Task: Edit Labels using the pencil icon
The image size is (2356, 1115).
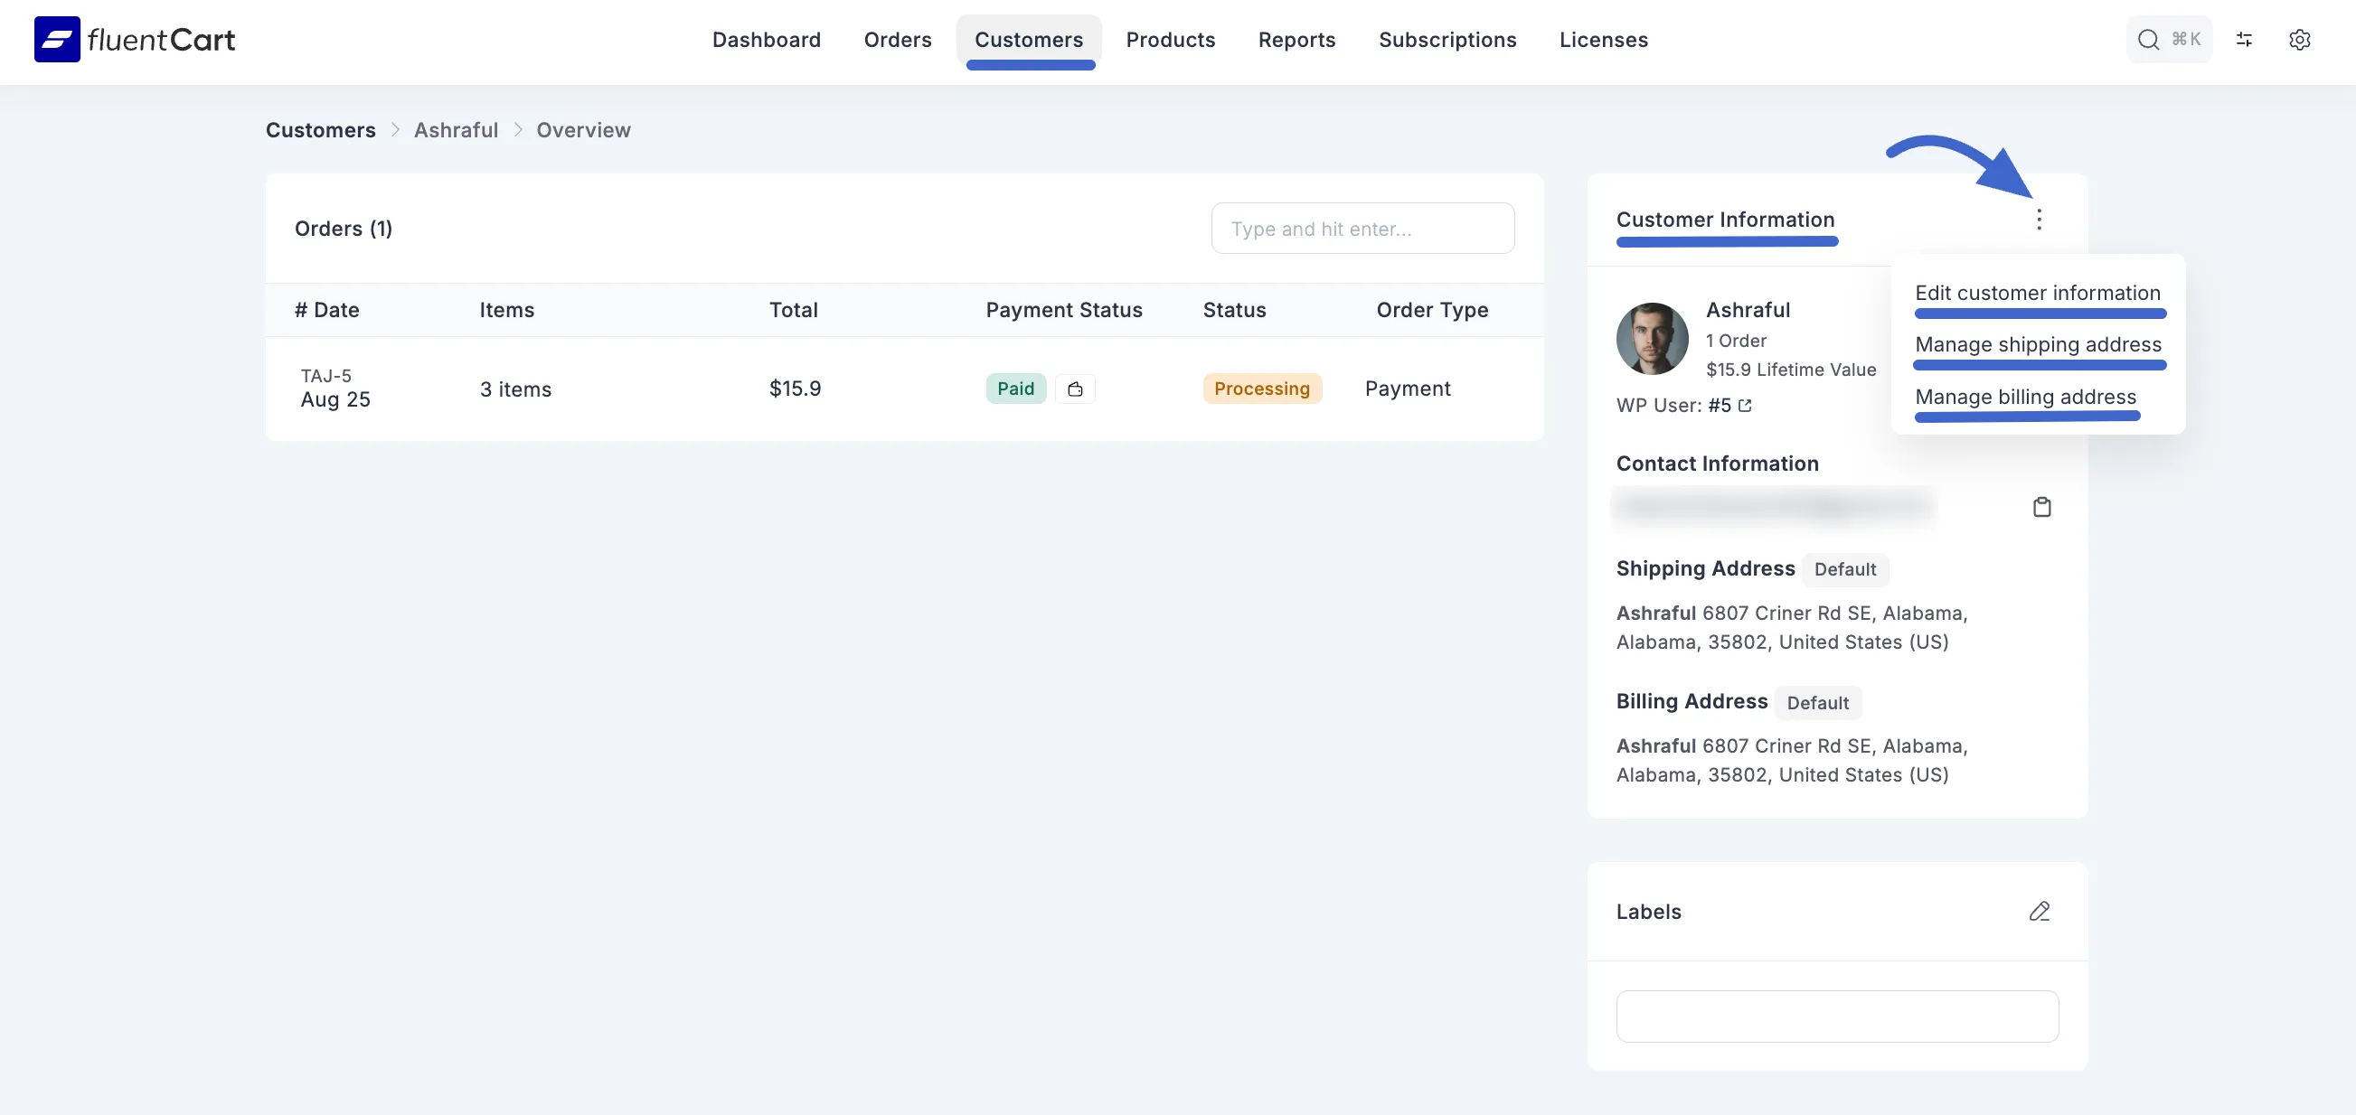Action: point(2040,911)
